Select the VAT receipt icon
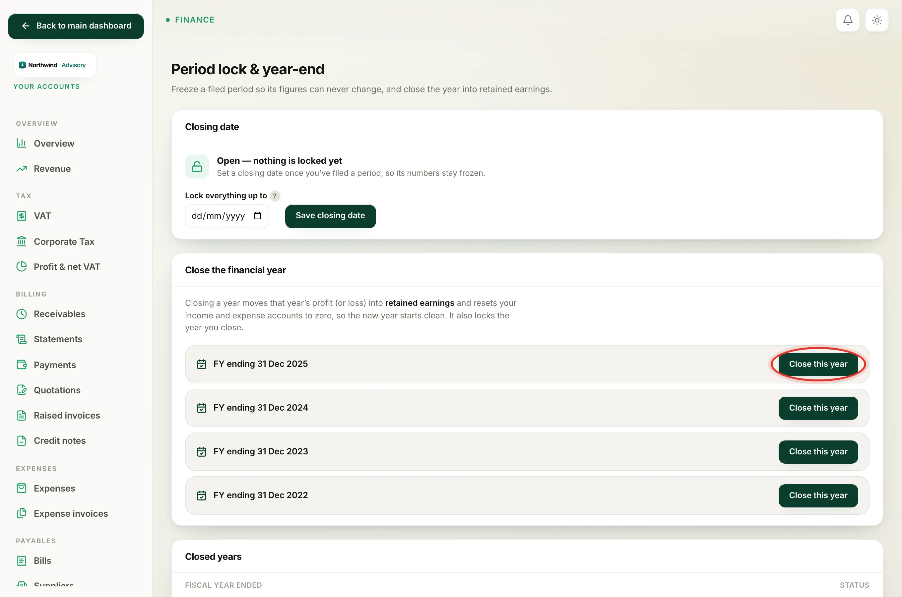The height and width of the screenshot is (597, 902). pyautogui.click(x=21, y=216)
